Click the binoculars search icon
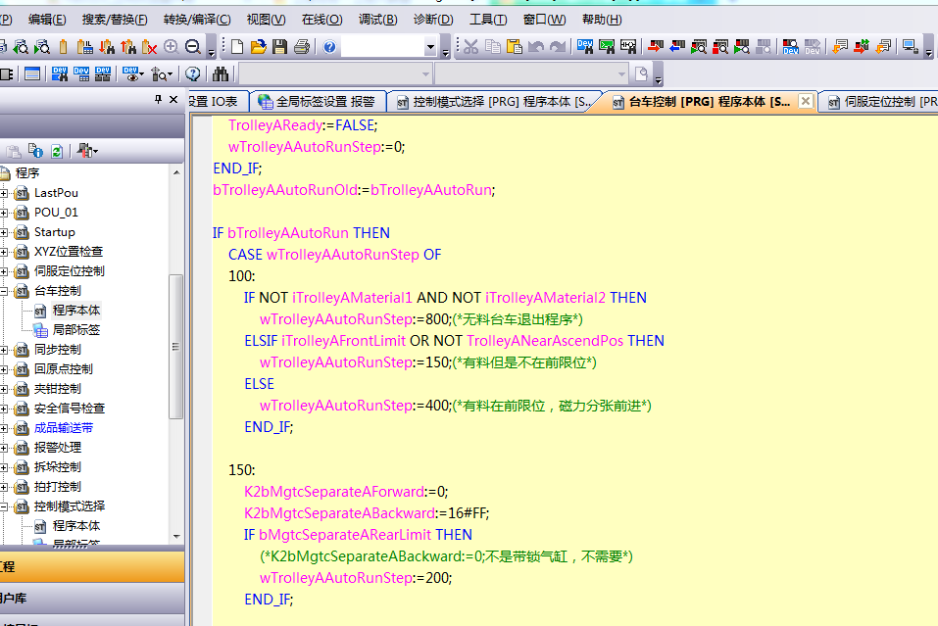 click(x=221, y=73)
